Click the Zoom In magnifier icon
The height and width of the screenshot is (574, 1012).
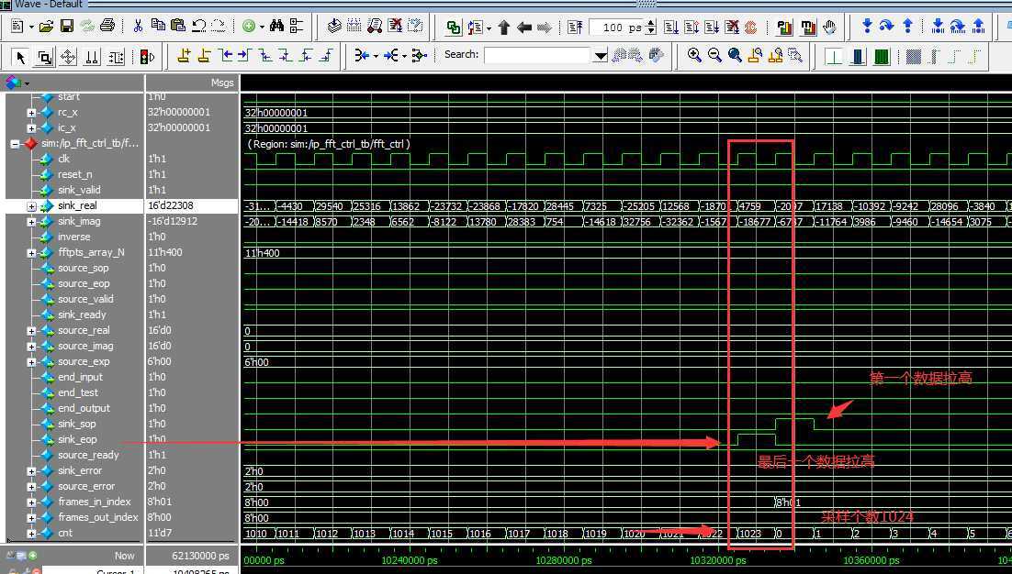click(694, 56)
